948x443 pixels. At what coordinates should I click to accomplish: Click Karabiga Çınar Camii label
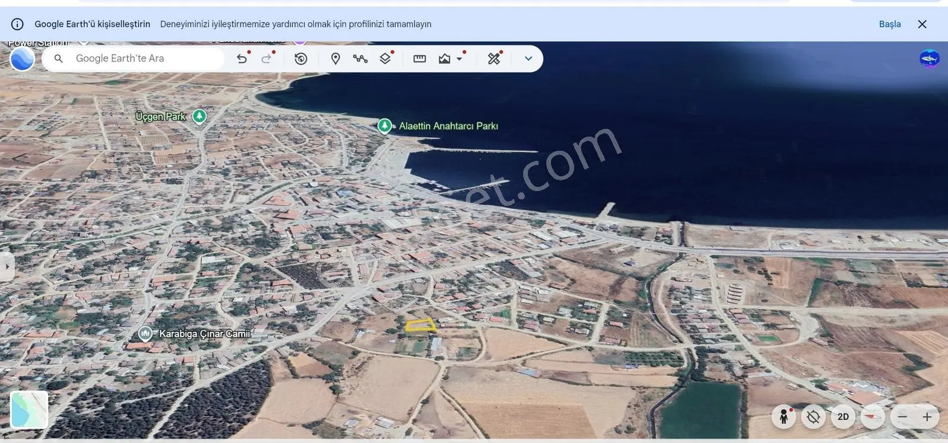tap(204, 334)
